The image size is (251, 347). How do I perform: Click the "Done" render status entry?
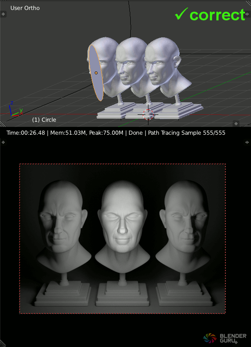click(135, 133)
